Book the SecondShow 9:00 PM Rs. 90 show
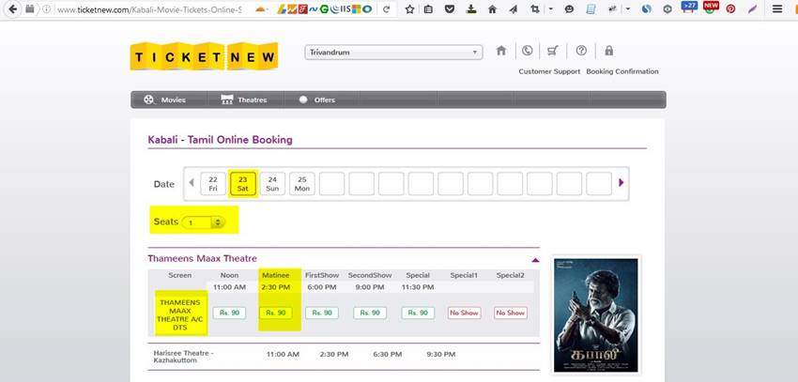Screen dimensions: 798x382 [x=370, y=313]
